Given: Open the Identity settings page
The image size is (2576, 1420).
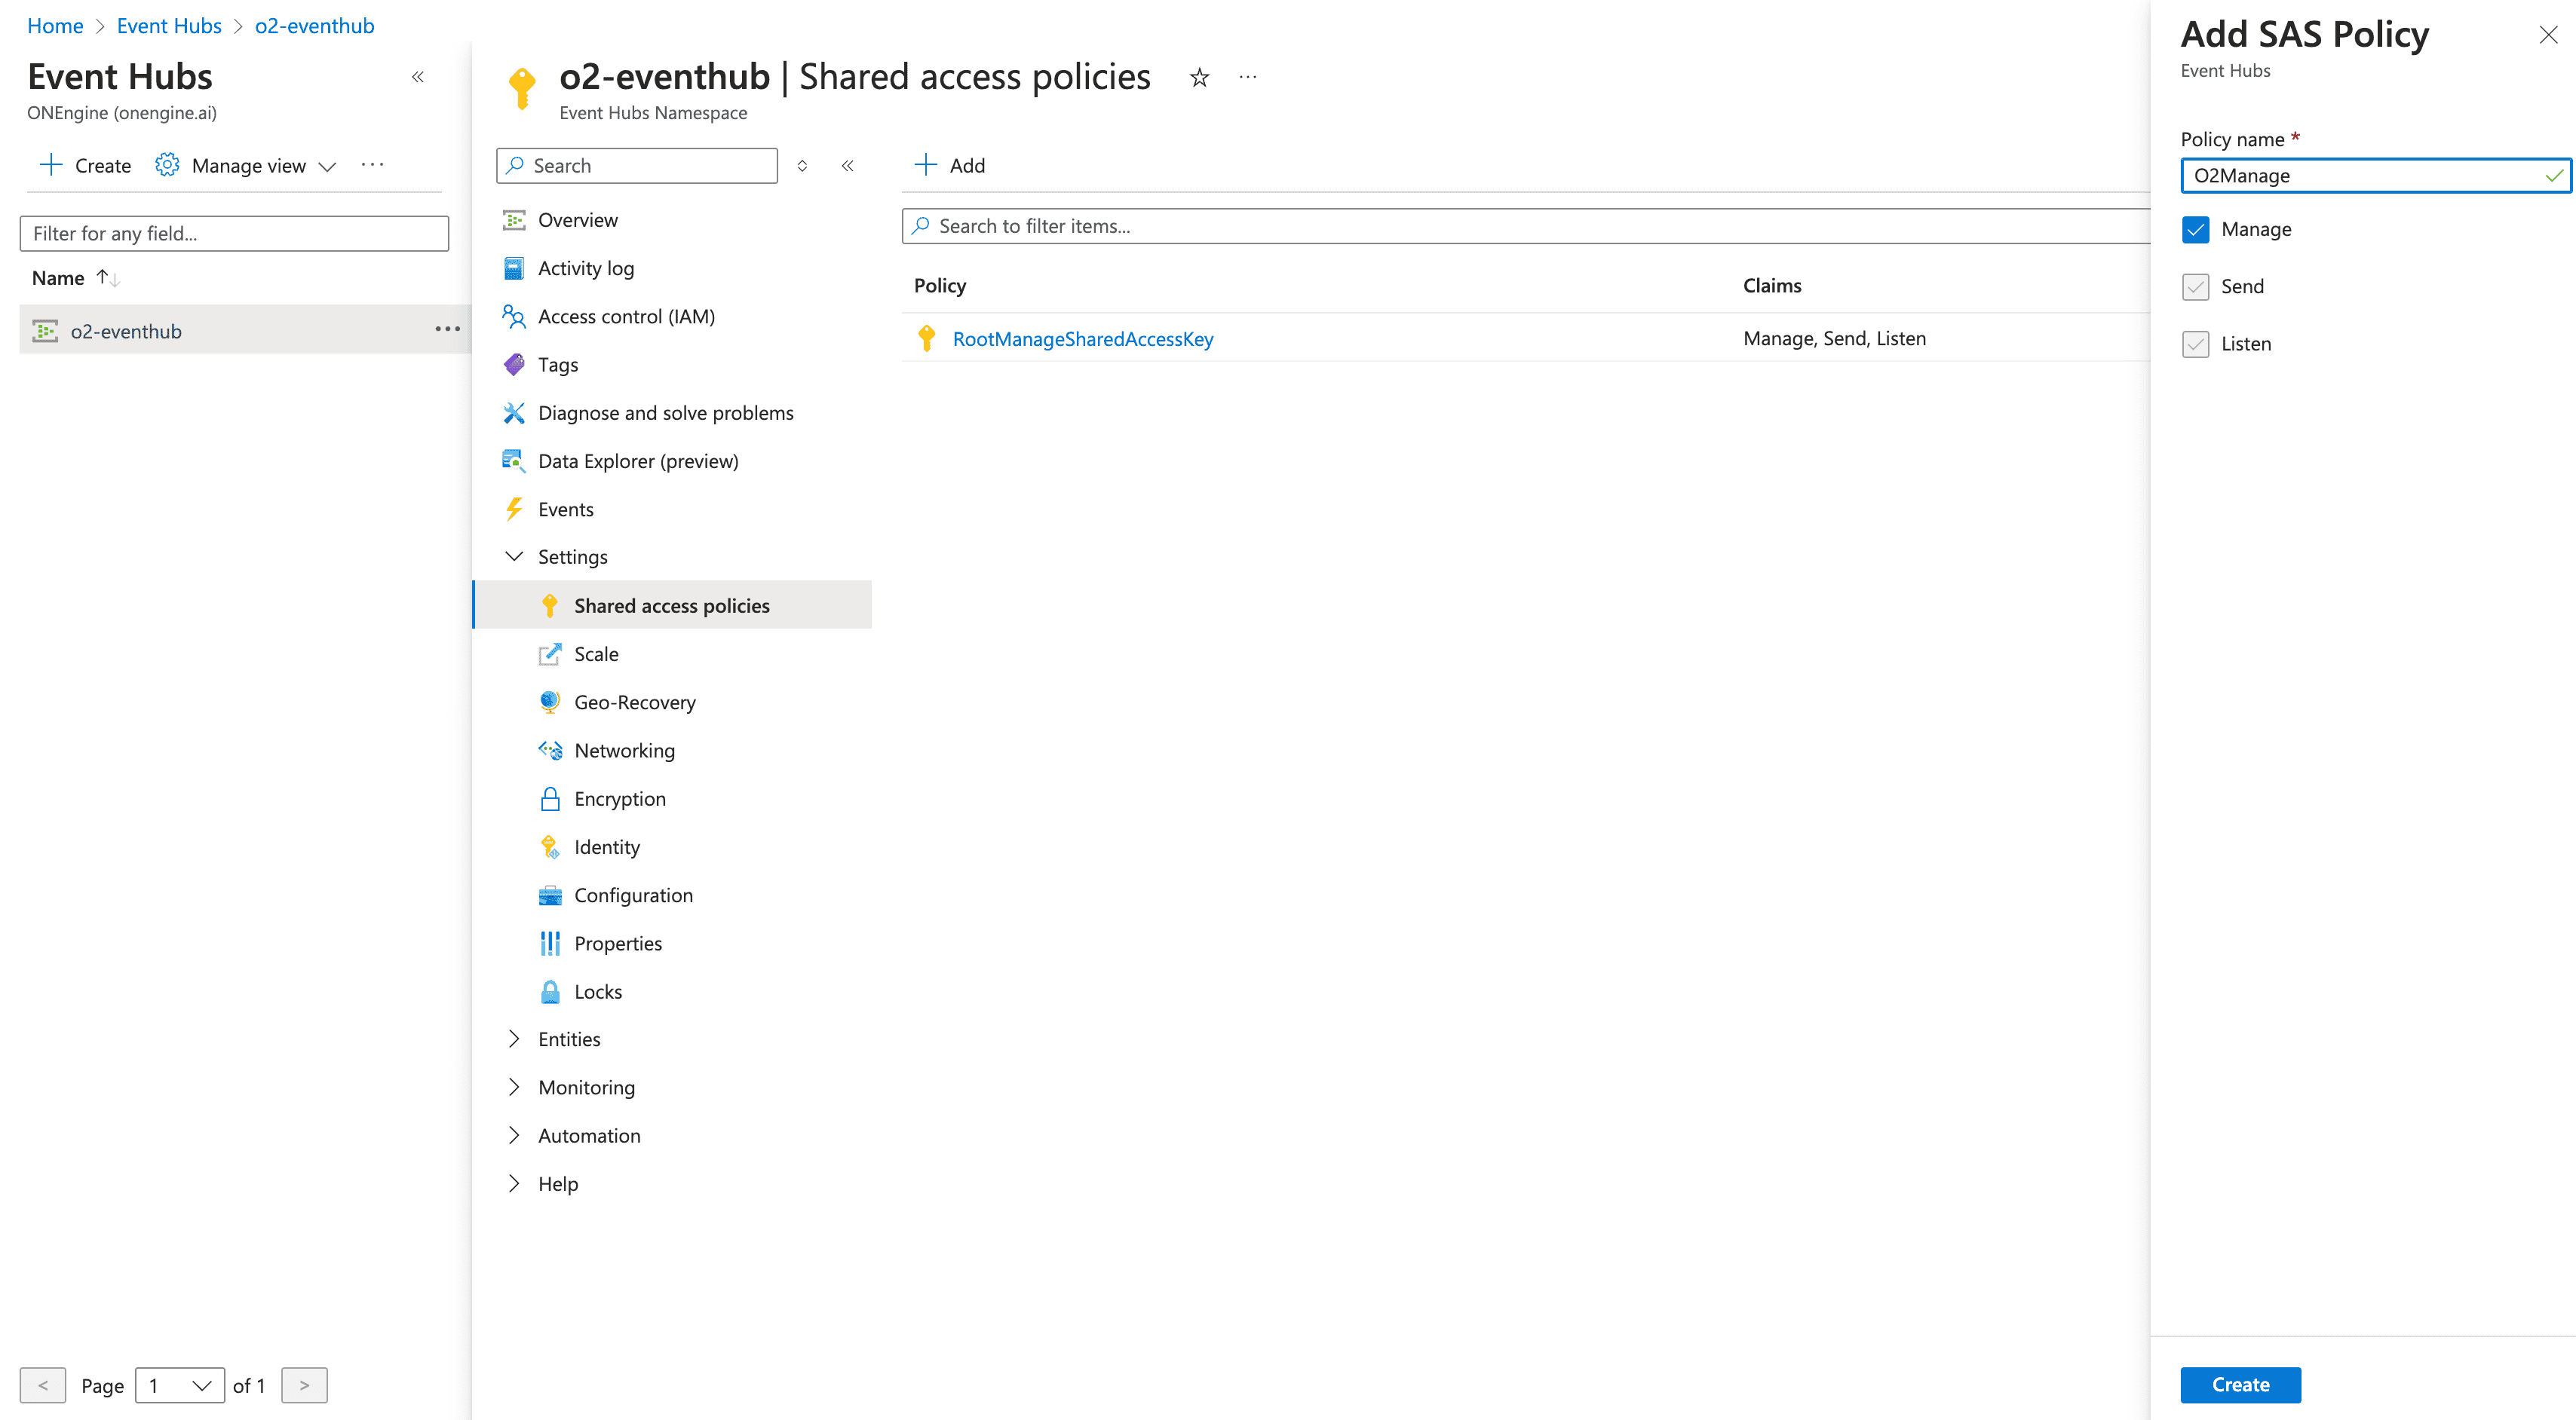Looking at the screenshot, I should point(607,846).
